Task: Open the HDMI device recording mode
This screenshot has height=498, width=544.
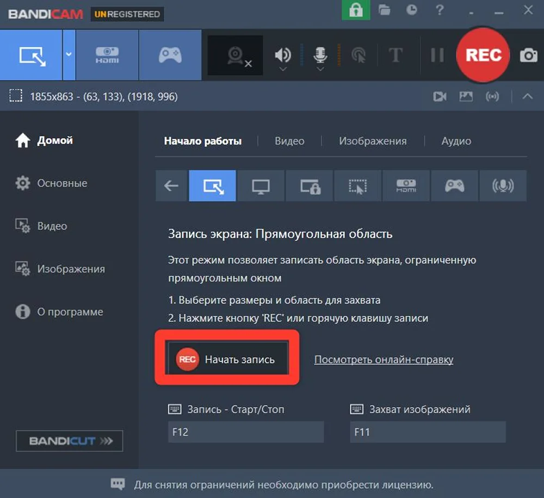Action: (x=107, y=54)
